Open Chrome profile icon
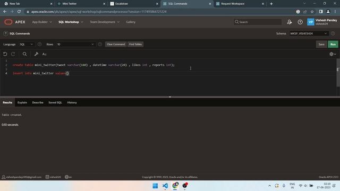This screenshot has height=191, width=340. pos(328,12)
